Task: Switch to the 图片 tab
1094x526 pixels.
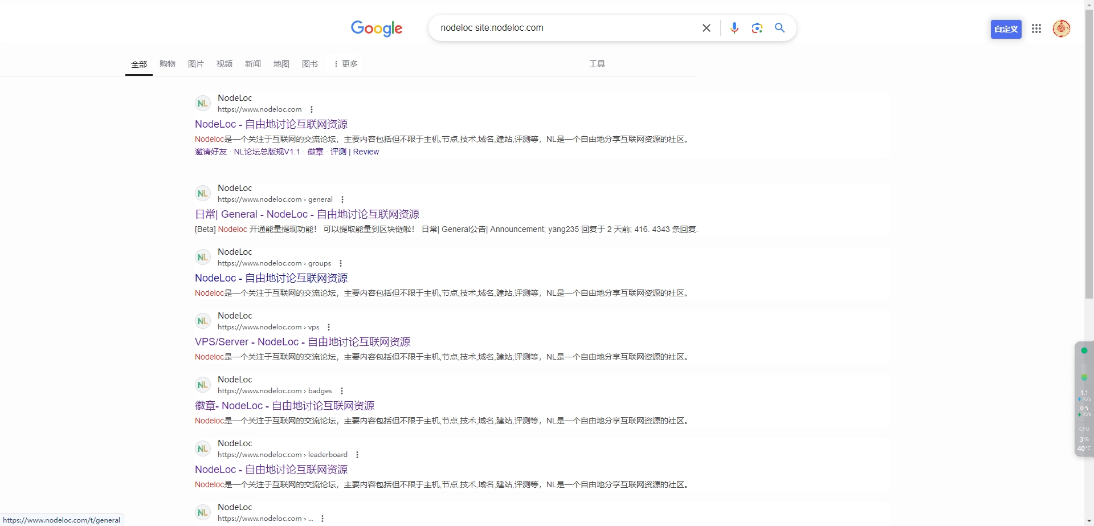Action: pos(196,64)
